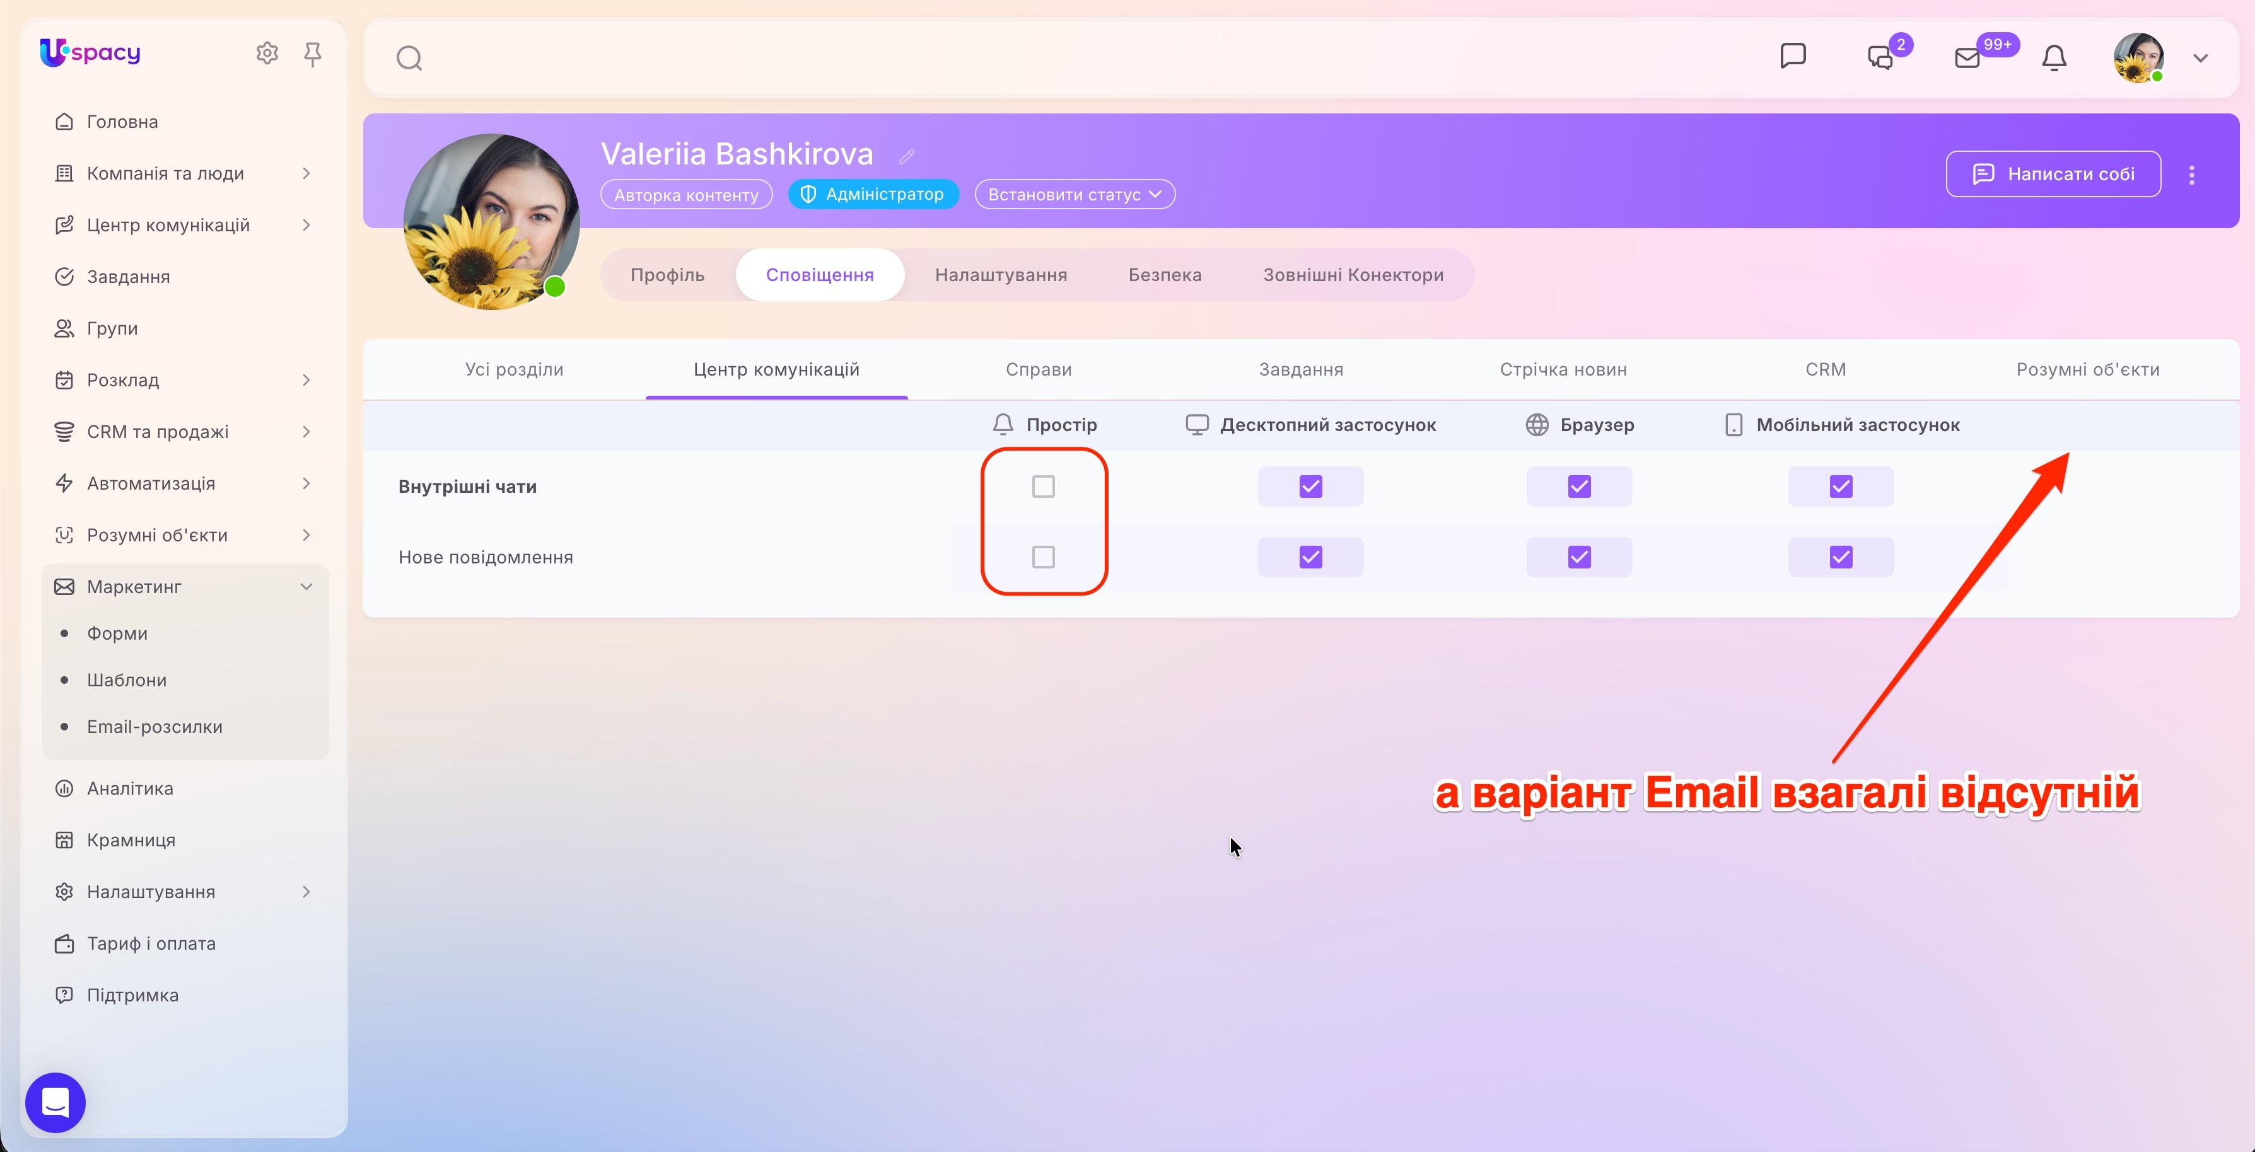This screenshot has width=2255, height=1152.
Task: Switch to Безпека tab
Action: (x=1164, y=275)
